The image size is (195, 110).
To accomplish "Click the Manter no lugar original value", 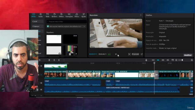I will click(168, 48).
